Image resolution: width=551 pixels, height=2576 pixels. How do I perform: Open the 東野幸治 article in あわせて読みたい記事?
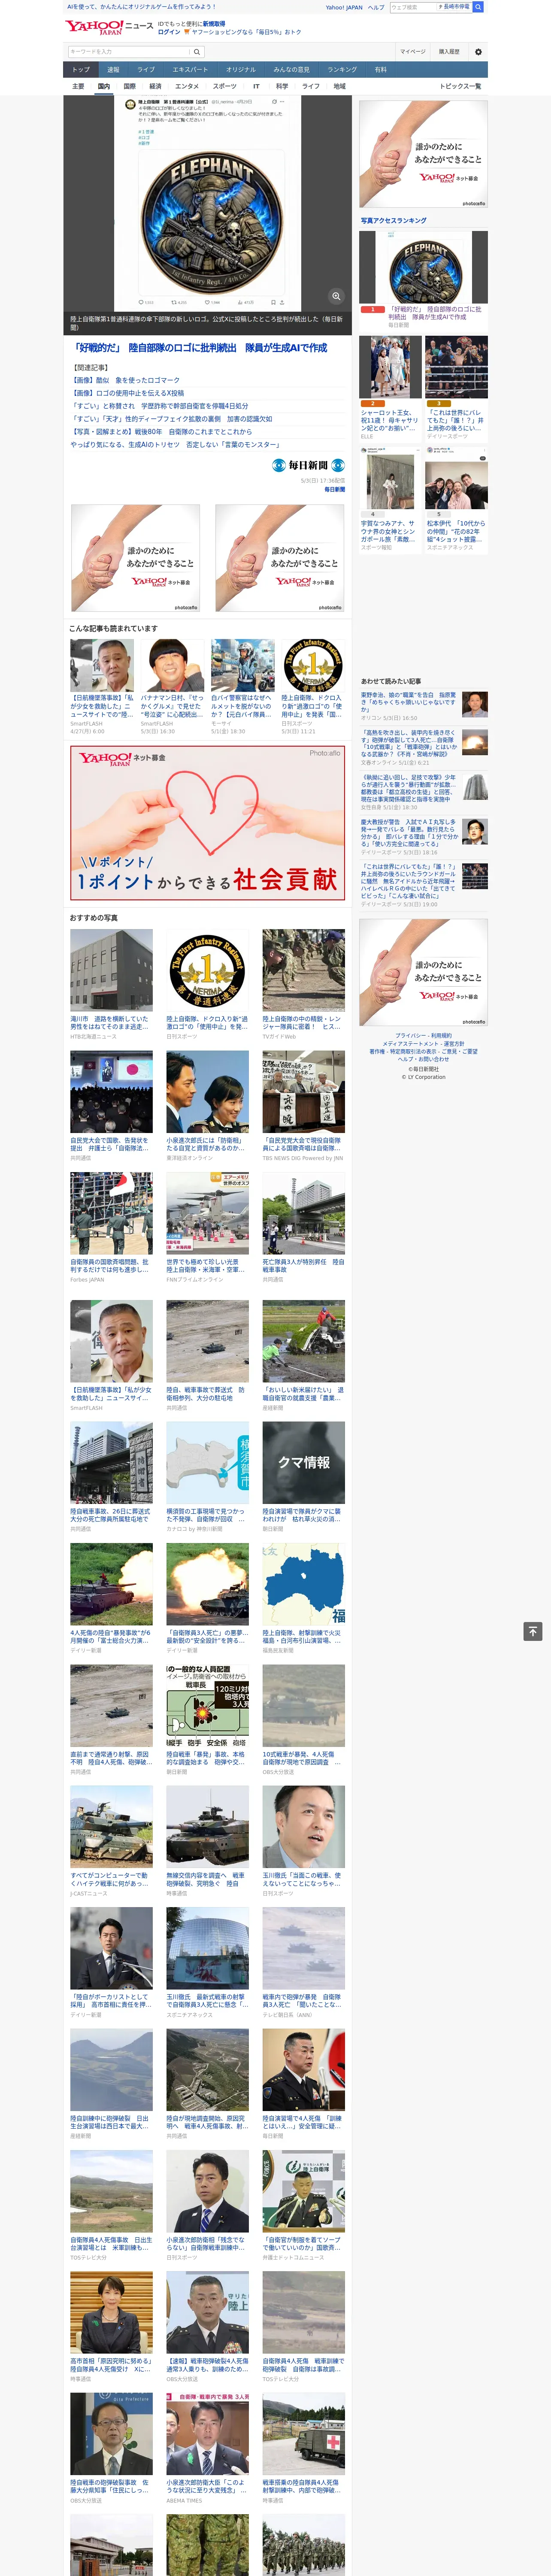click(x=409, y=702)
